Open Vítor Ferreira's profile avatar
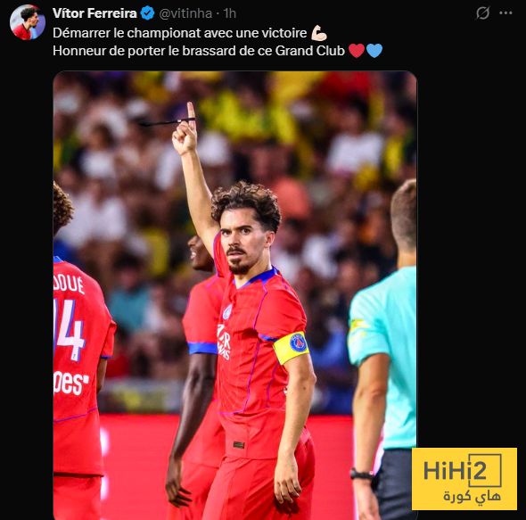The height and width of the screenshot is (520, 526). [28, 22]
